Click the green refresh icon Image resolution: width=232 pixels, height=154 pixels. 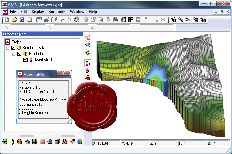click(x=101, y=20)
